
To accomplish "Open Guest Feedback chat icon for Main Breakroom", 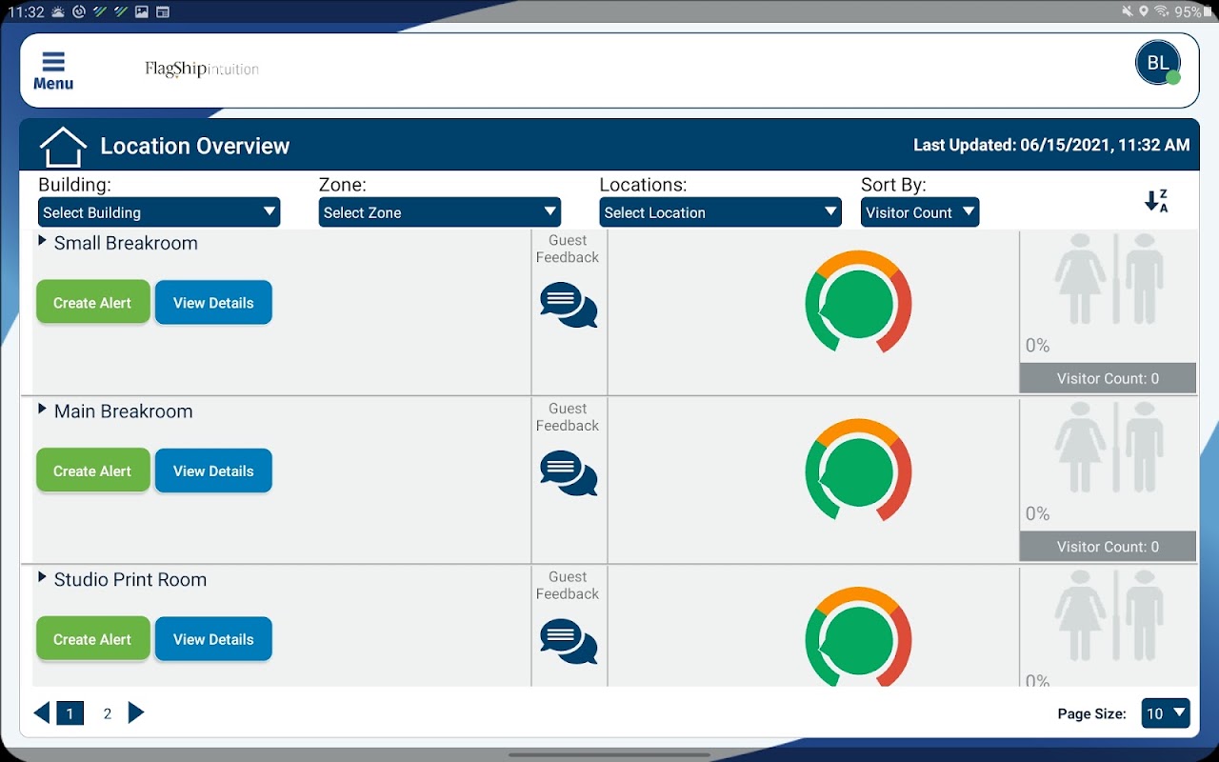I will 569,473.
